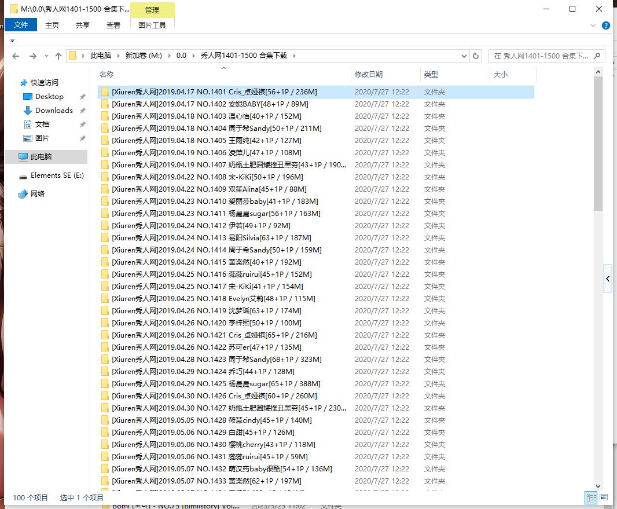Screen dimensions: 617x509
Task: Select the NO.1402 BABY folder icon
Action: (x=105, y=104)
